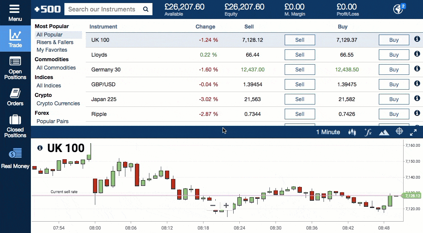Click Buy for Germany 30
Screen dimensions: 423x233
point(394,70)
